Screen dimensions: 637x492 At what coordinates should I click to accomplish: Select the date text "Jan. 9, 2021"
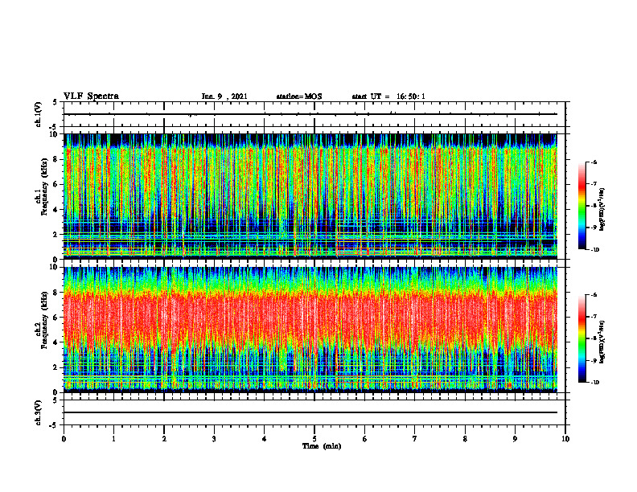[224, 96]
